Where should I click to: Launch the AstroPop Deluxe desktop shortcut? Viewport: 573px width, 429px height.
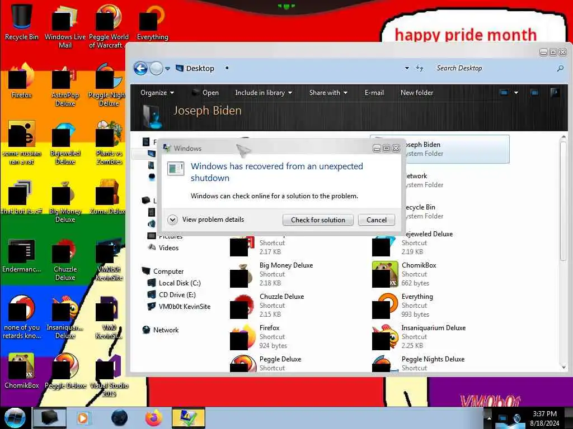click(x=65, y=84)
